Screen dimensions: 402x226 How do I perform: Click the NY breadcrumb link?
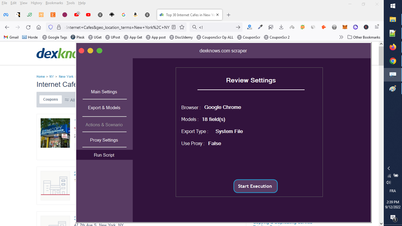click(x=52, y=77)
